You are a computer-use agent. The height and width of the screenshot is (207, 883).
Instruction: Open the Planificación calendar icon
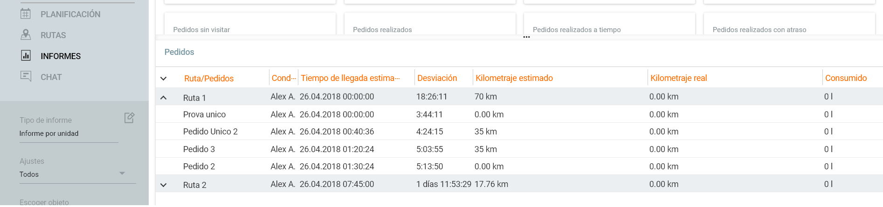26,14
